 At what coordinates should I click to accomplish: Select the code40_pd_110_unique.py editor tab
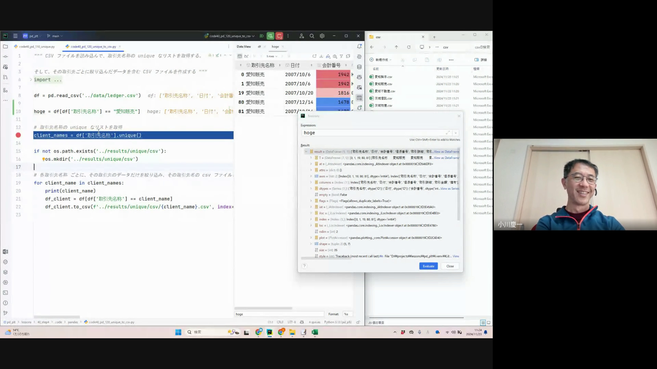[37, 46]
